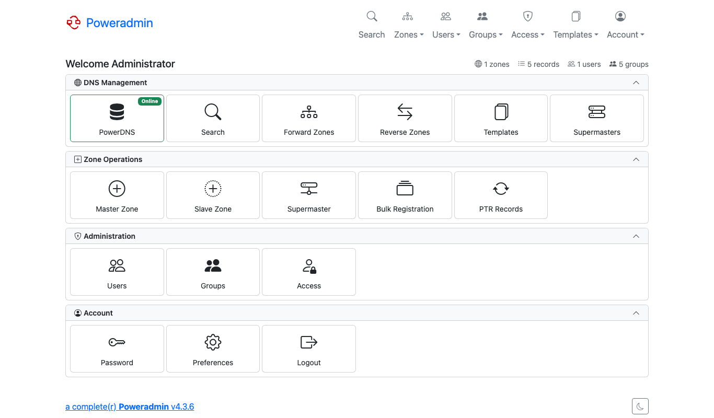Open the Users card in Administration
714x418 pixels.
tap(117, 272)
